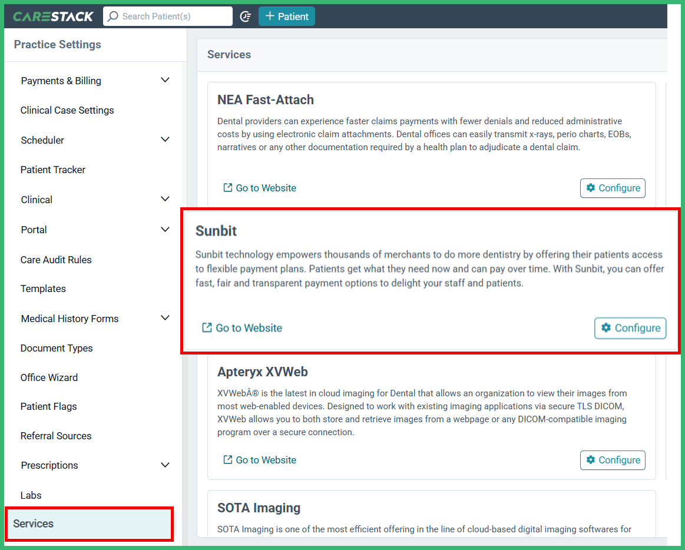
Task: Open recent patients clock icon beside search
Action: coord(246,16)
